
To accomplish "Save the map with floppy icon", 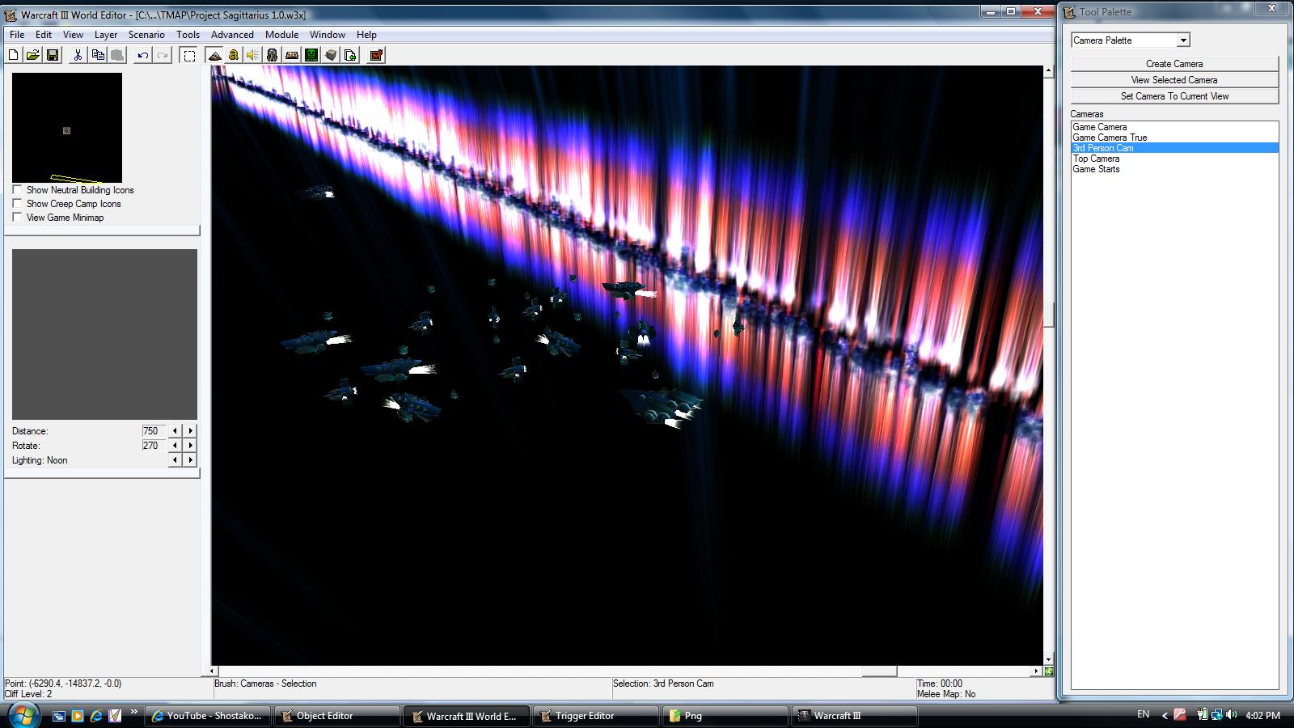I will 53,55.
